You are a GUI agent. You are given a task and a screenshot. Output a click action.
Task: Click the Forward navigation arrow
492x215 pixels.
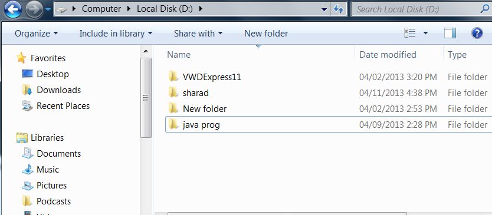[x=34, y=9]
